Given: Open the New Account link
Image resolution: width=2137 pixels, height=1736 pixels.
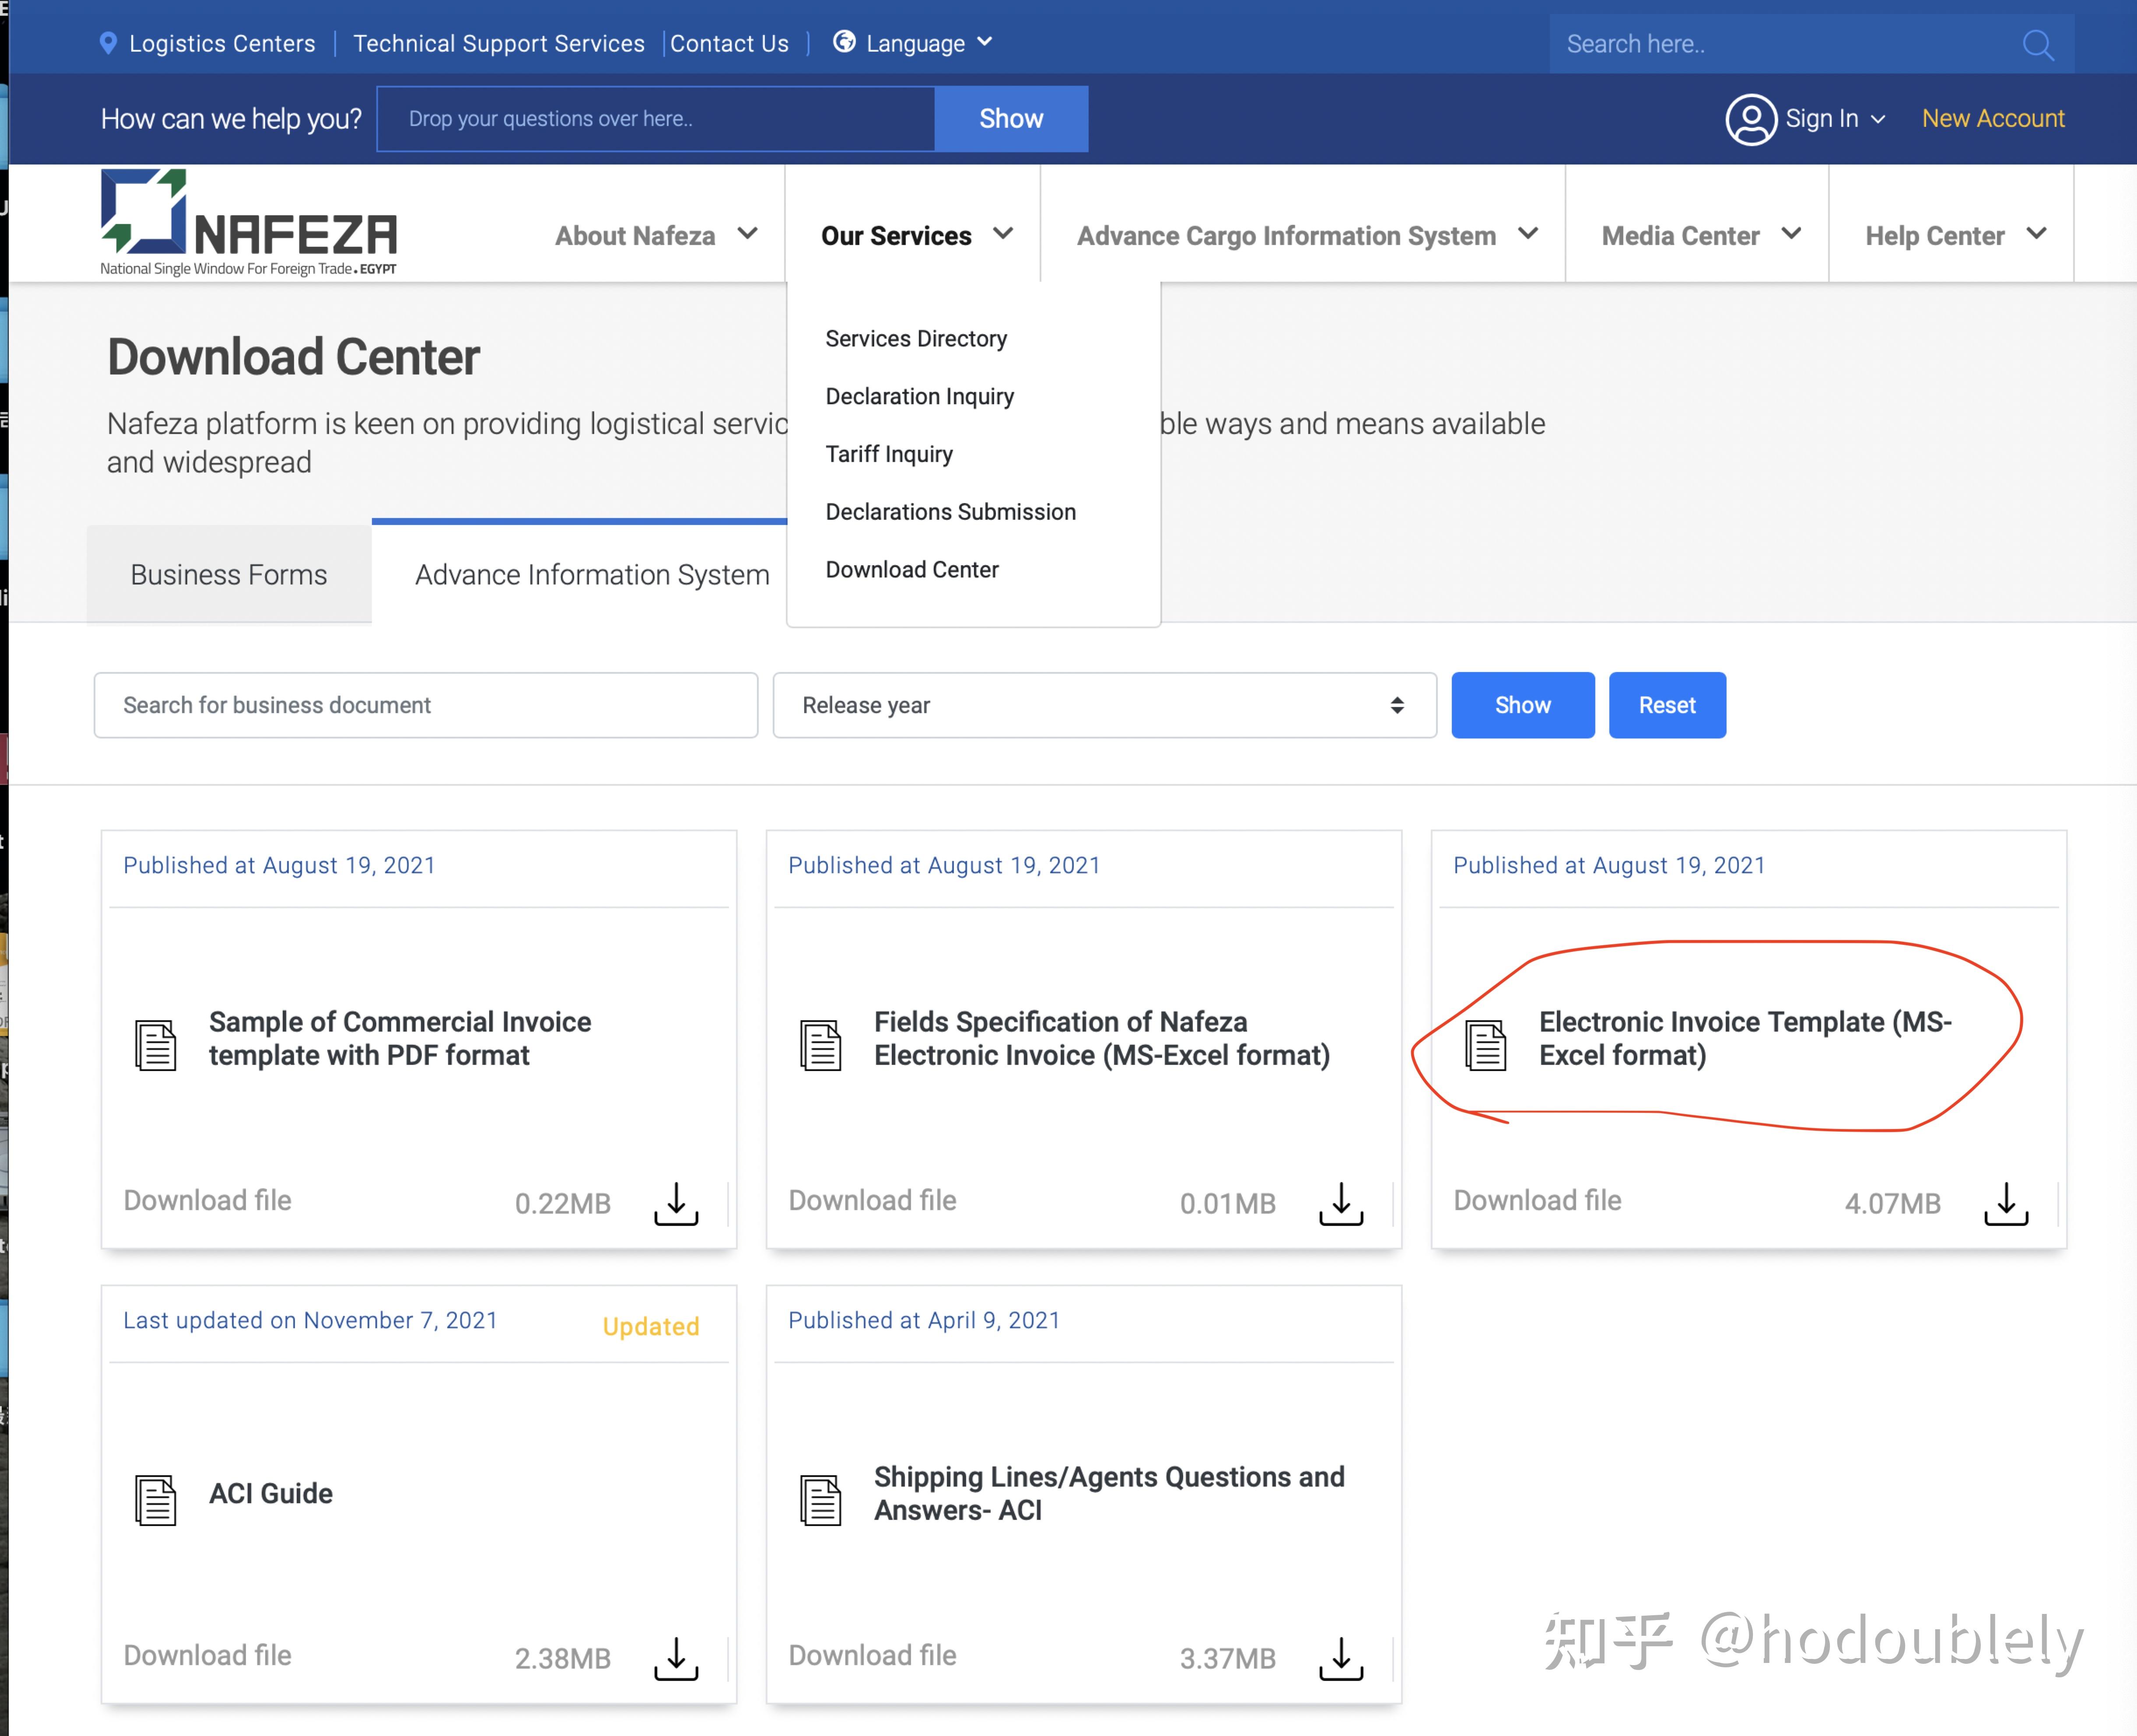Looking at the screenshot, I should click(1992, 119).
